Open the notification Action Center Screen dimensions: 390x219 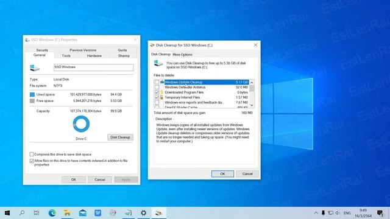[x=380, y=213]
